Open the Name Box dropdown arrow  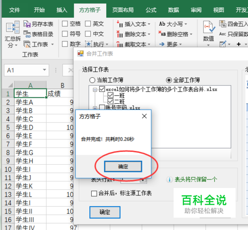tap(44, 70)
